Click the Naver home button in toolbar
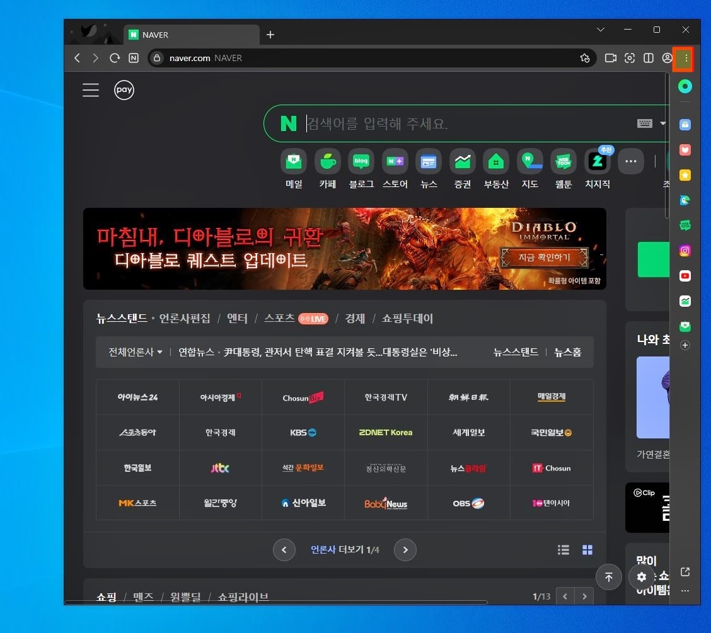 [134, 58]
